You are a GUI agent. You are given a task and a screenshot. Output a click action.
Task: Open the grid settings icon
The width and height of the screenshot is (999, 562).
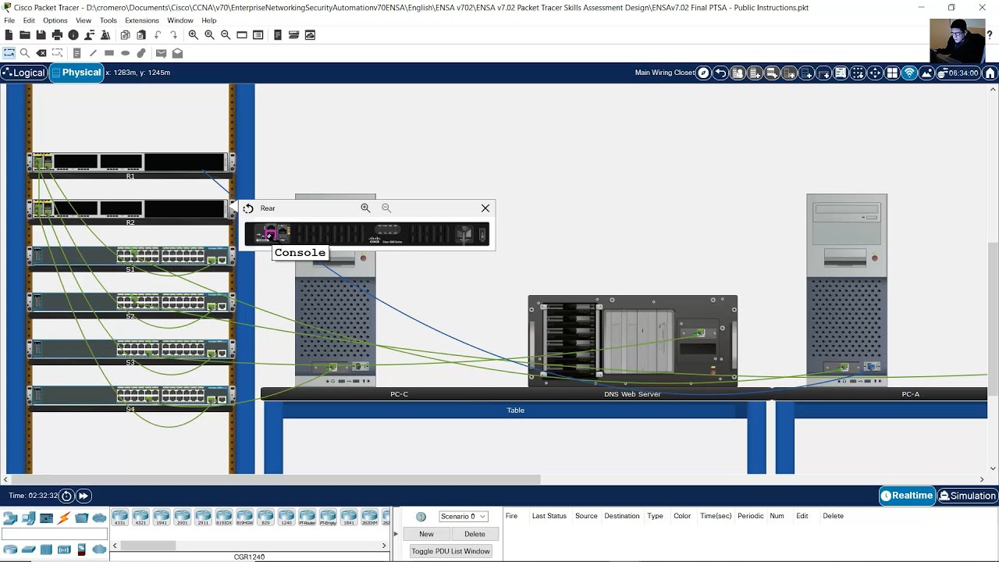[892, 73]
